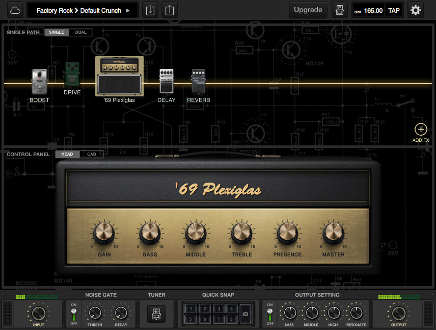
Task: Click the Quick Snap camera icon
Action: 246,314
